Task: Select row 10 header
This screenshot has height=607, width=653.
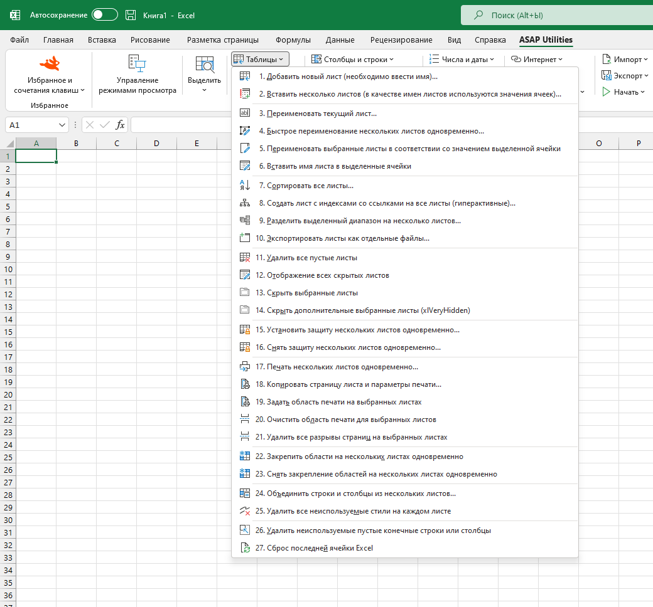Action: (x=8, y=269)
